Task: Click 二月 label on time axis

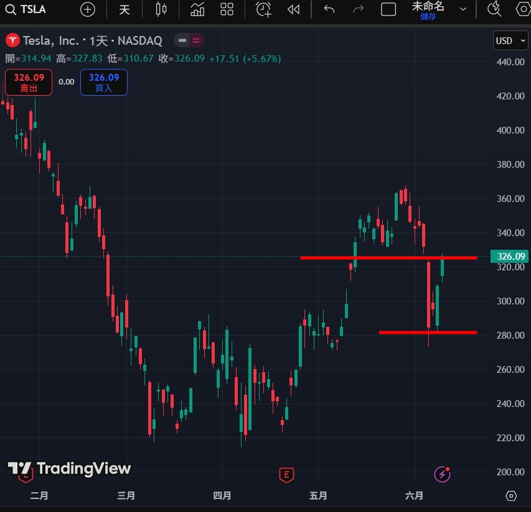Action: 39,496
